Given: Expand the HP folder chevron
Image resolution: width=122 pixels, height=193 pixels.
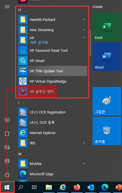Looking at the screenshot, I should point(84,38).
